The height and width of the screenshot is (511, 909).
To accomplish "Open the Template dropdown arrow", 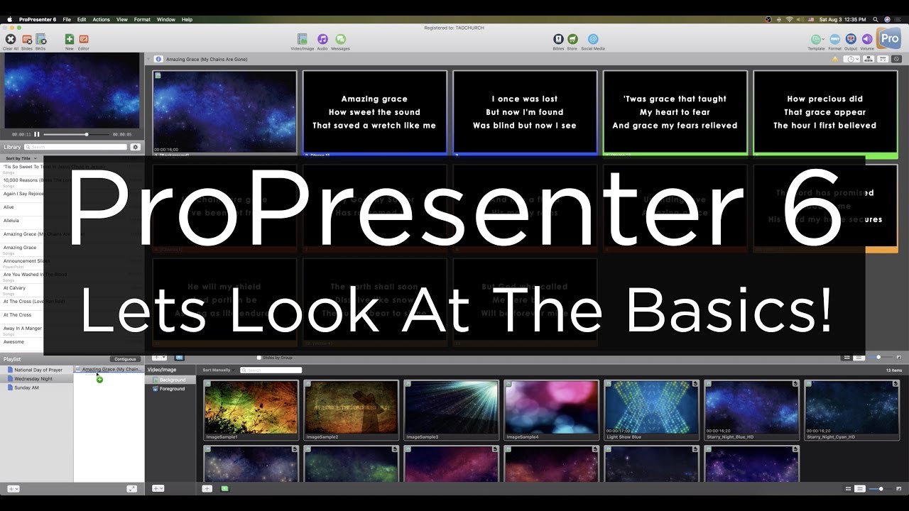I will tap(822, 38).
